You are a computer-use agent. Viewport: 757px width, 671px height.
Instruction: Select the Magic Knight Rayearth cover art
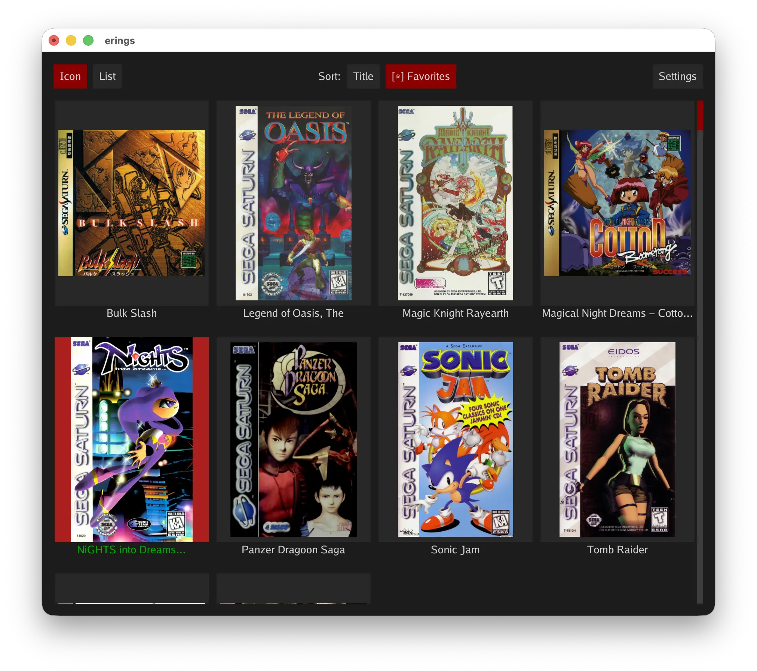pos(456,203)
